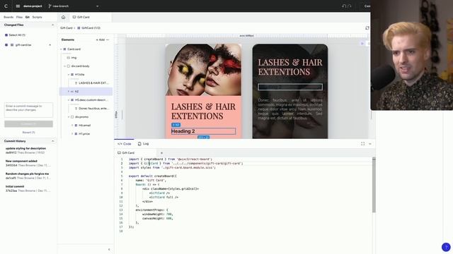Switch to the Code tab
The height and width of the screenshot is (254, 453).
coord(125,144)
